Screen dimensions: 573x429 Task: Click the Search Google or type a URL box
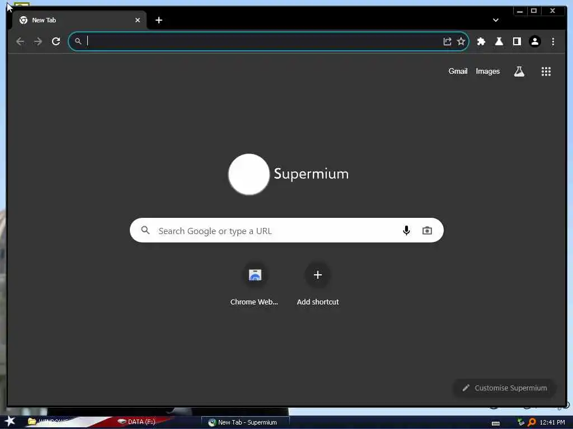pos(286,230)
